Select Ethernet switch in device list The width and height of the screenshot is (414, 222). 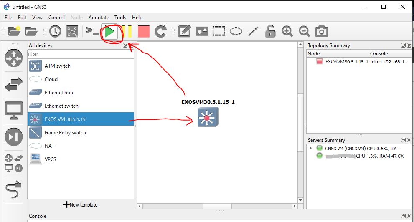pos(81,106)
